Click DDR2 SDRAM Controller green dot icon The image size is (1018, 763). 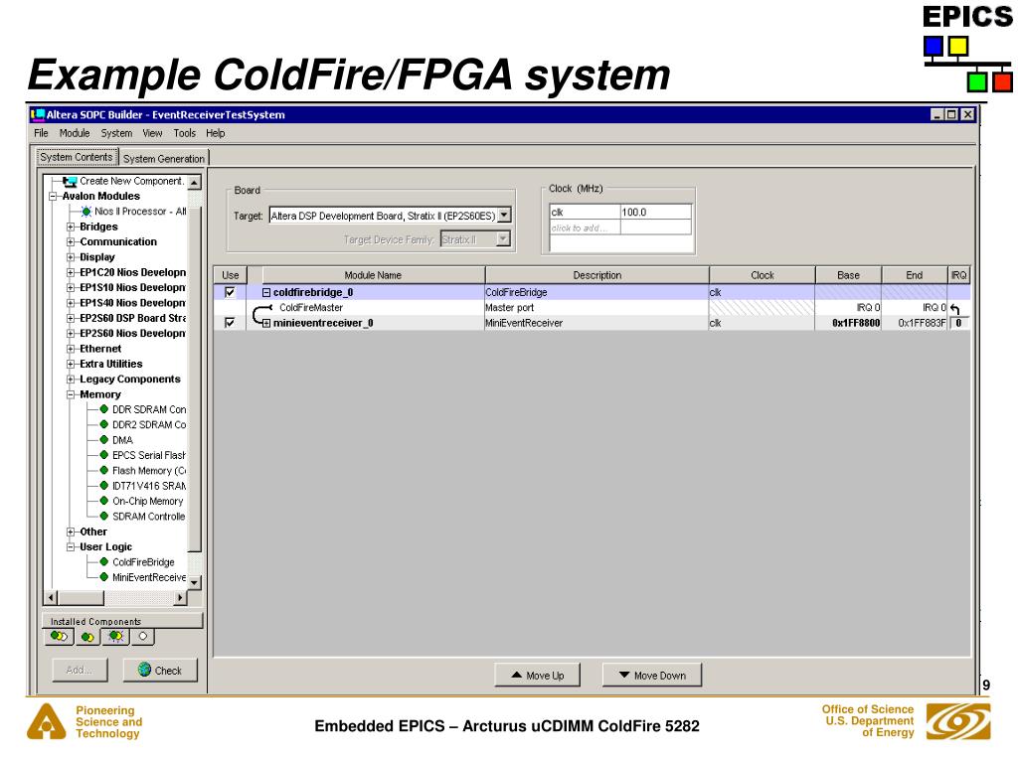click(103, 424)
